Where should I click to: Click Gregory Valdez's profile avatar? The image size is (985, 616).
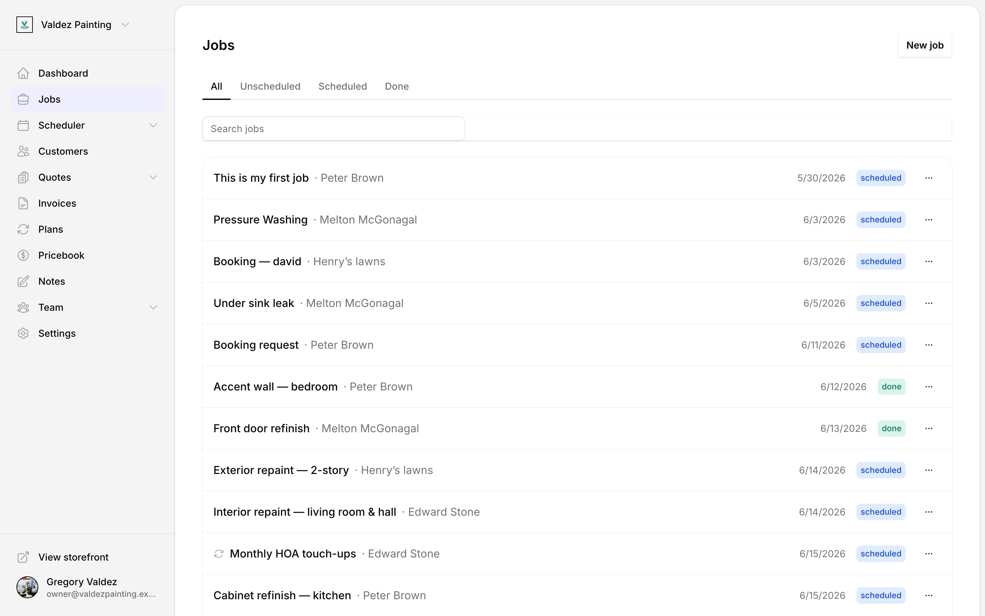[x=27, y=588]
